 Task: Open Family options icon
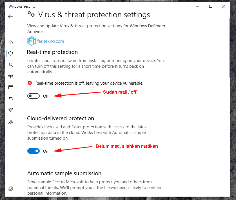[x=11, y=122]
